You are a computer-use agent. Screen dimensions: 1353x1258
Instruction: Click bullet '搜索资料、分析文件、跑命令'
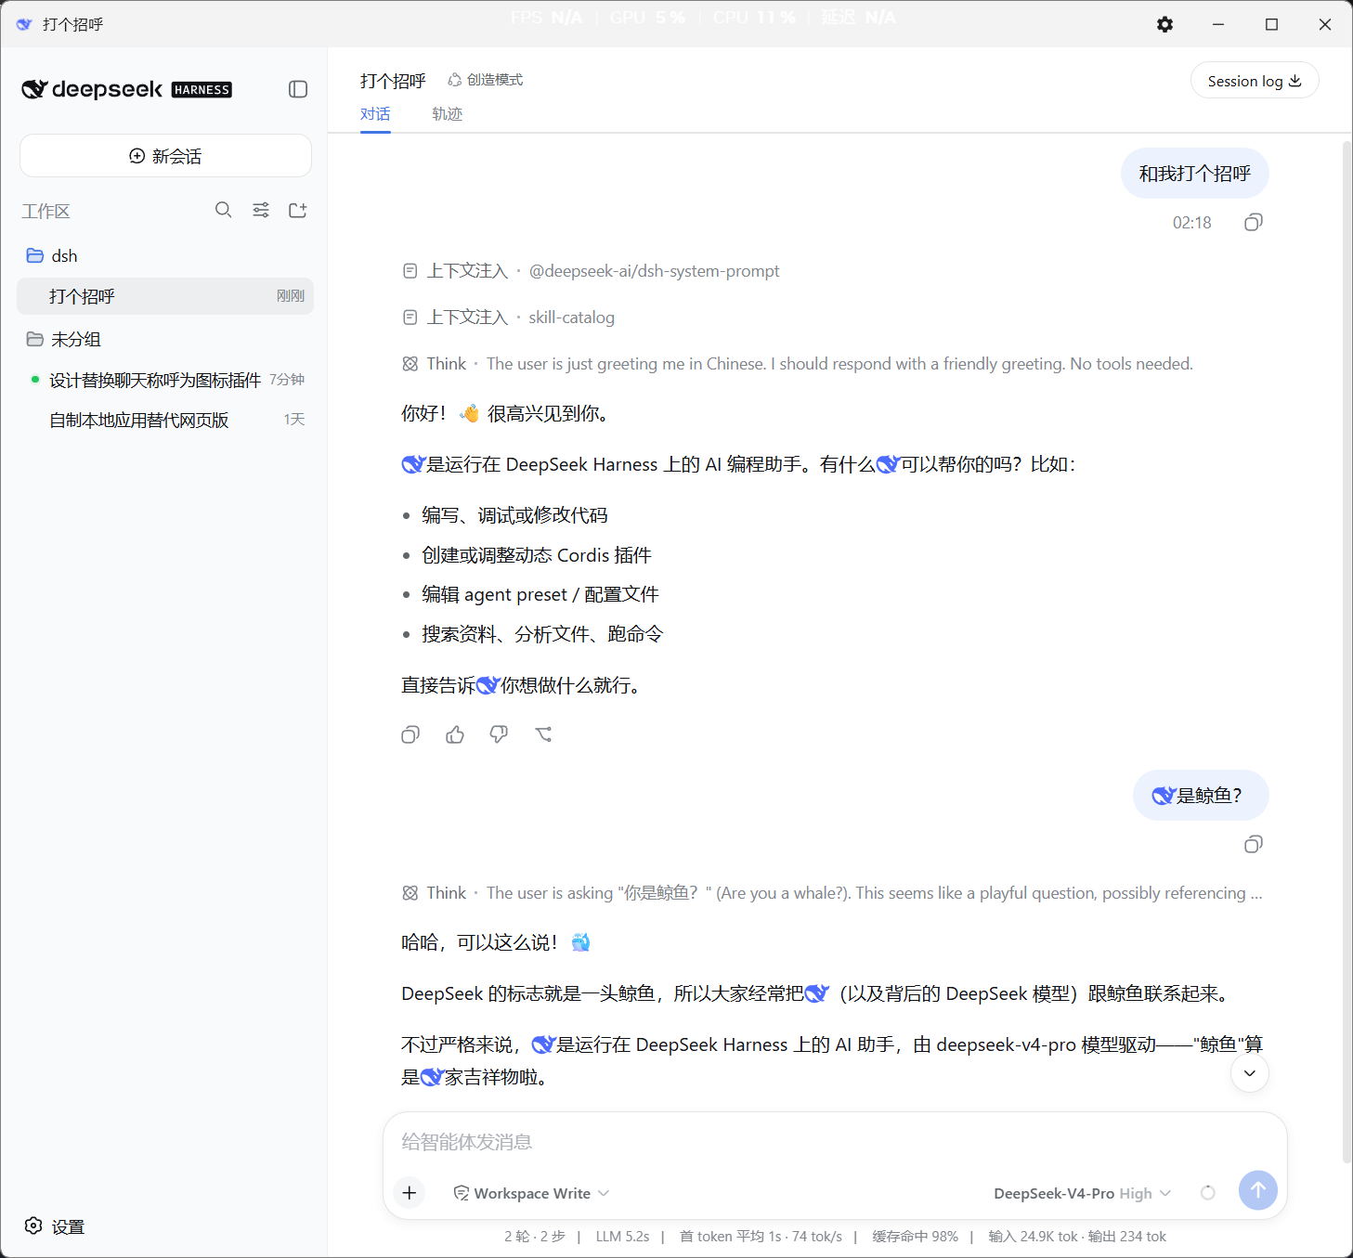pyautogui.click(x=542, y=634)
